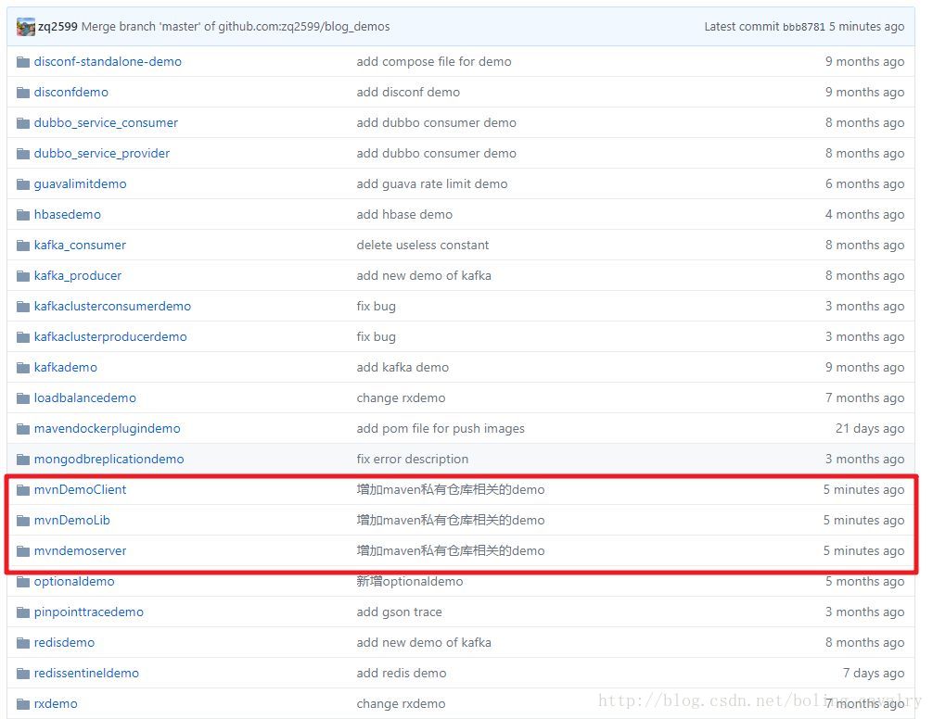Click folder icon beside kafkaclusterproducerdemo
This screenshot has height=719, width=933.
23,337
